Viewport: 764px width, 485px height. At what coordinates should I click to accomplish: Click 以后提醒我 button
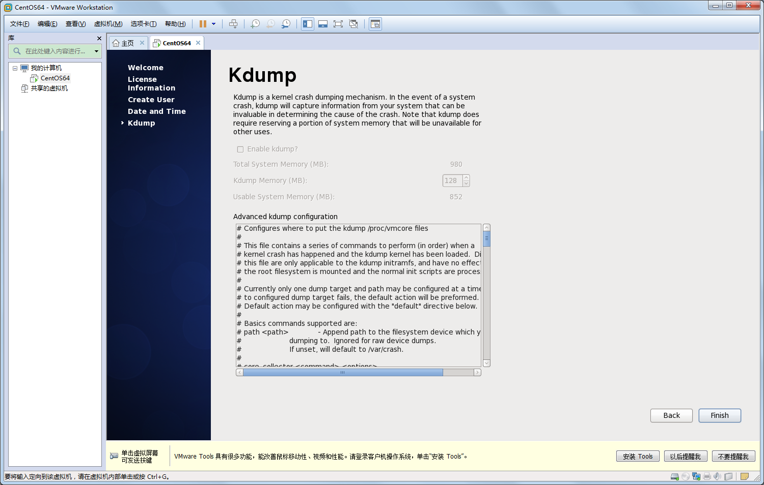(686, 457)
